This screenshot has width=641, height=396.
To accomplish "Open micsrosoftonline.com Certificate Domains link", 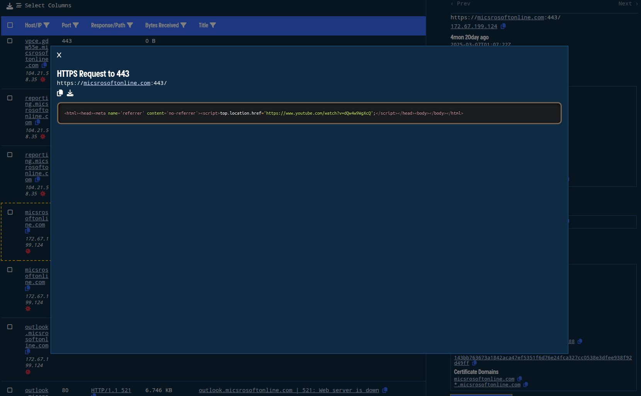I will pos(484,379).
